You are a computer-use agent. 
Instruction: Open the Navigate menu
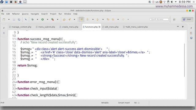point(35,14)
